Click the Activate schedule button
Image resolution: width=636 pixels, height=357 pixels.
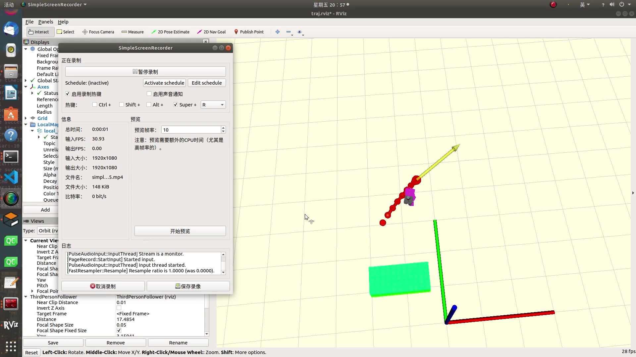164,83
